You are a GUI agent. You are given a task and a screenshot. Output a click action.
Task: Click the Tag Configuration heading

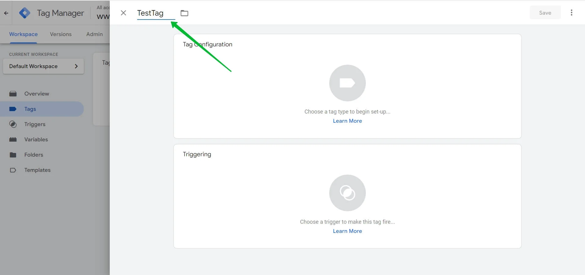tap(208, 44)
